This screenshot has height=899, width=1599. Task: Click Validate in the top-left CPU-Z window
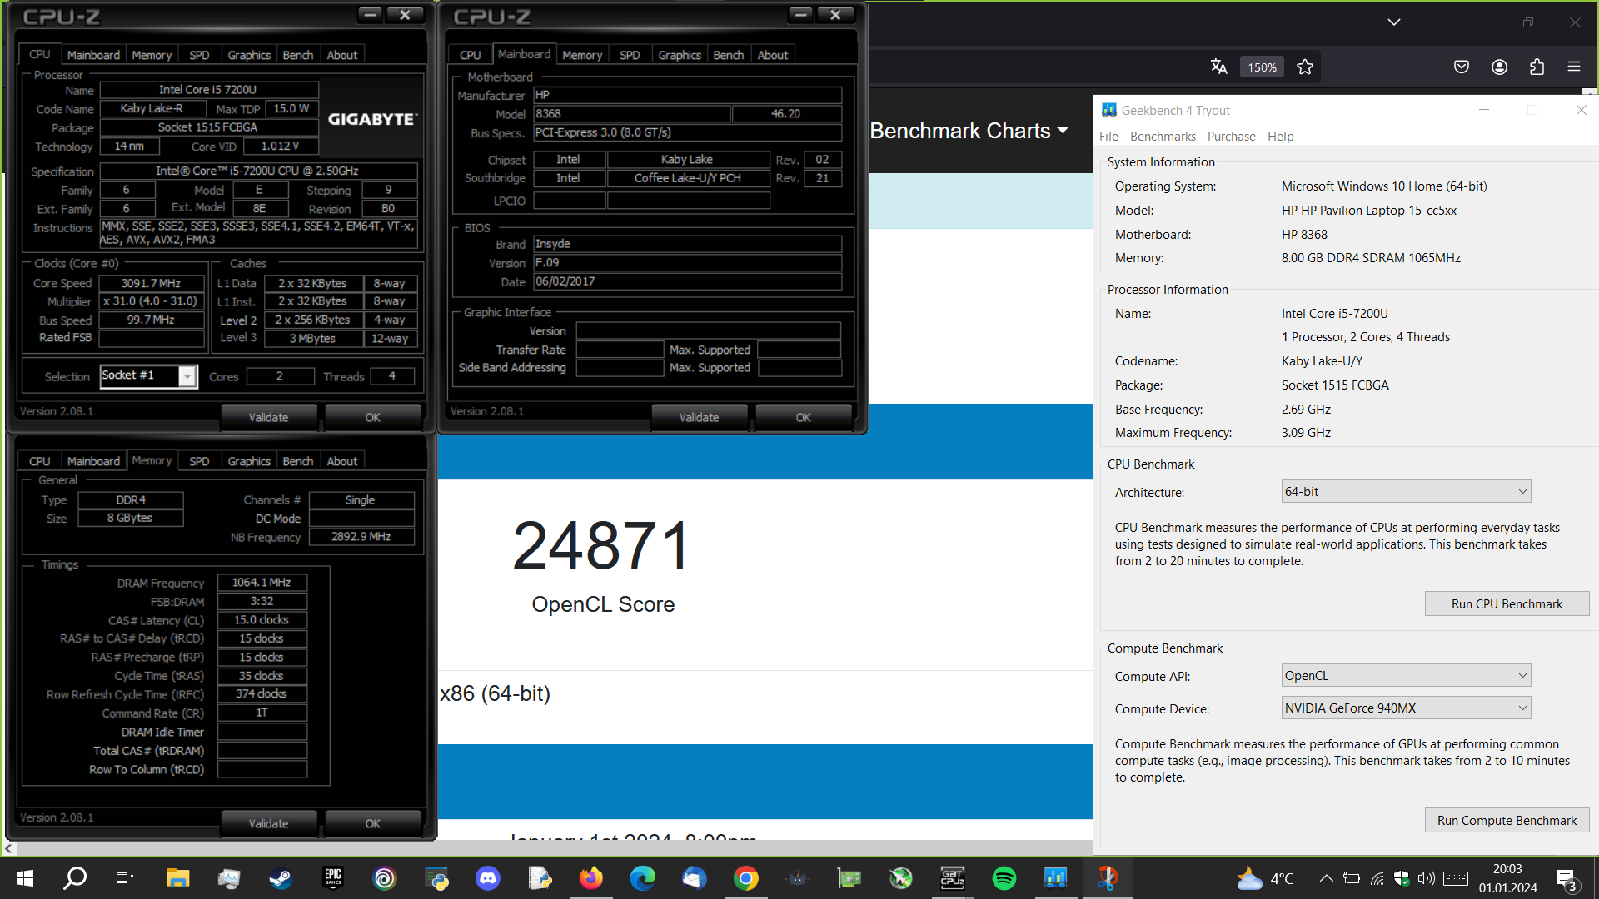pyautogui.click(x=268, y=417)
